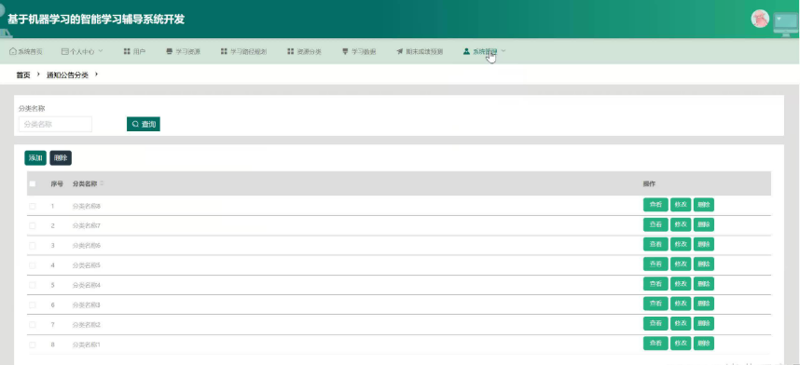800x365 pixels.
Task: Click 修改 for row 分类名称4
Action: point(681,284)
